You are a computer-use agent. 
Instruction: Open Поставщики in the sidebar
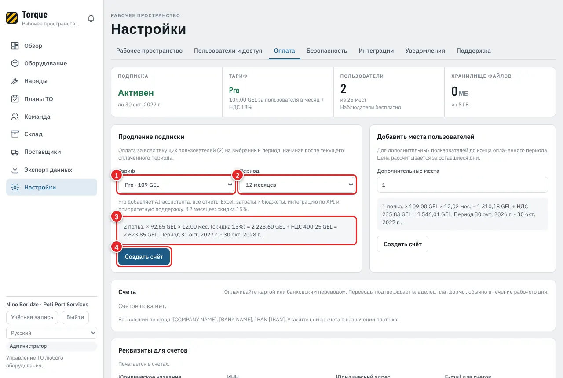click(51, 152)
